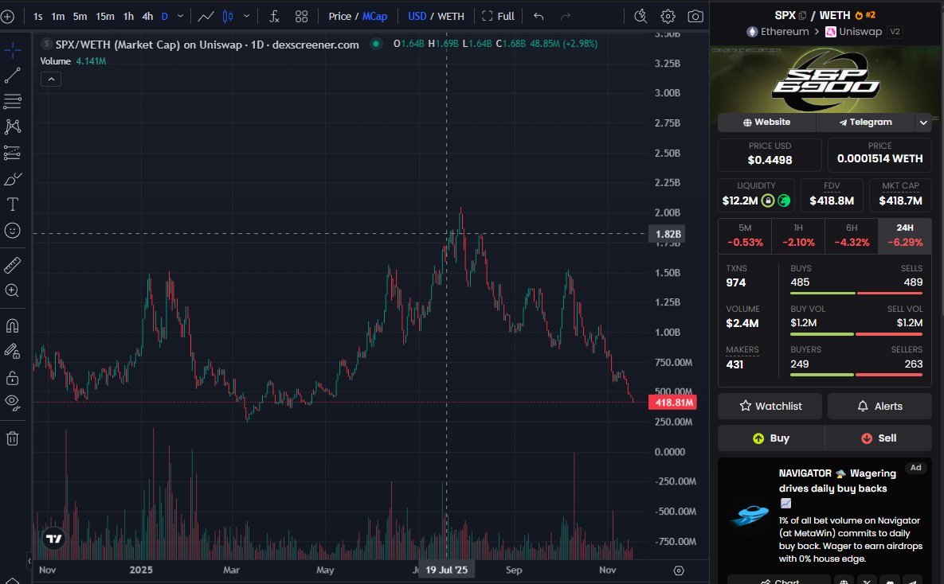This screenshot has width=944, height=584.
Task: Select the text annotation tool
Action: (x=12, y=204)
